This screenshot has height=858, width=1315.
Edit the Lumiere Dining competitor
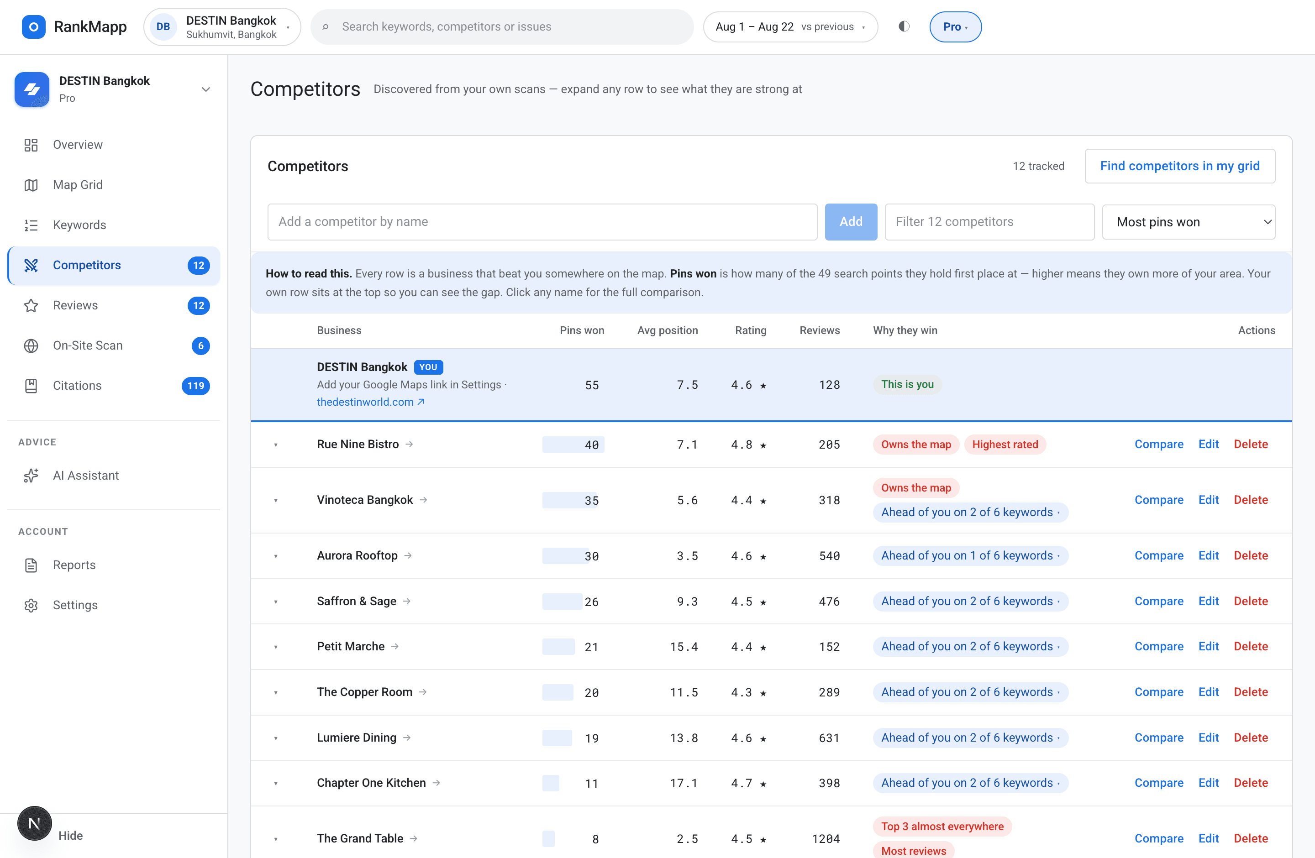[x=1208, y=738]
